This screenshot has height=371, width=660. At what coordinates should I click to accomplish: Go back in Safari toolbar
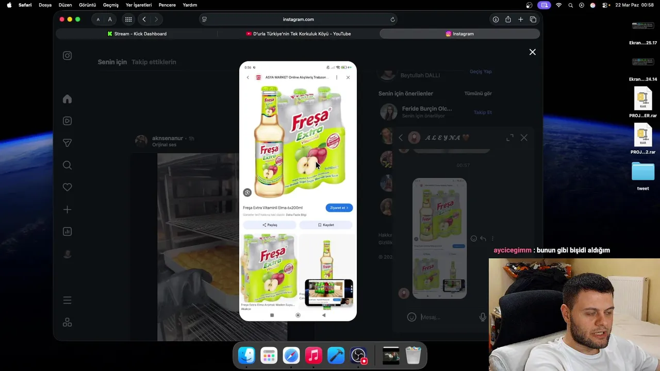[144, 19]
